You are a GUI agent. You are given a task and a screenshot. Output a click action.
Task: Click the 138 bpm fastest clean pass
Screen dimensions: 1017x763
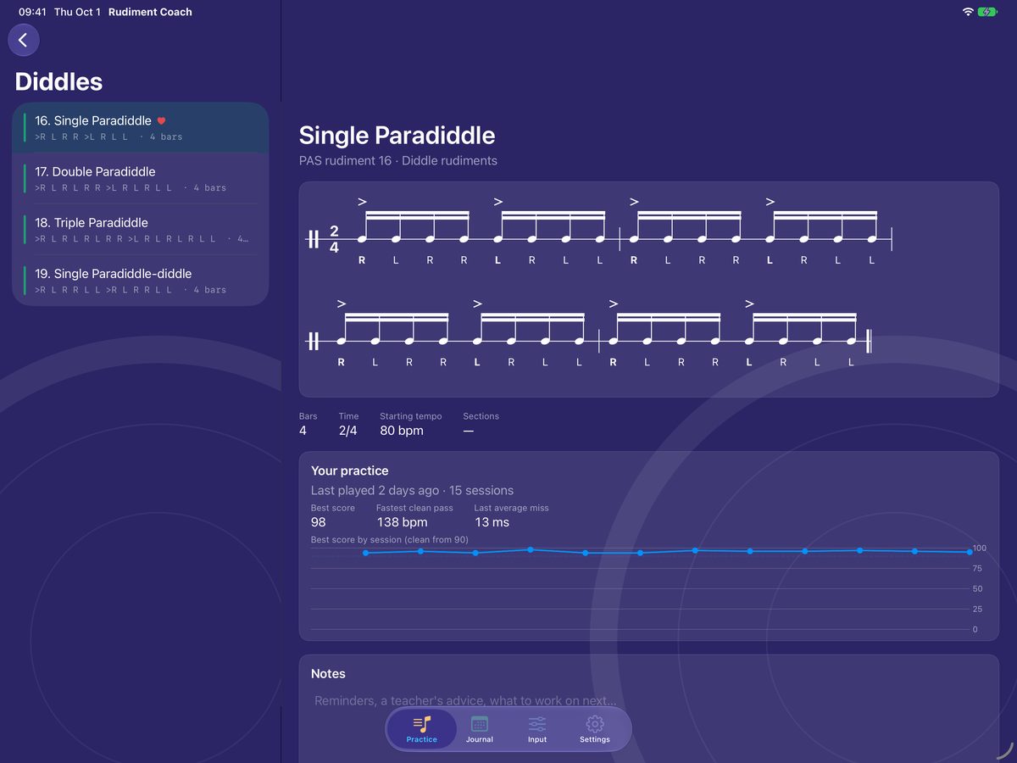point(403,522)
